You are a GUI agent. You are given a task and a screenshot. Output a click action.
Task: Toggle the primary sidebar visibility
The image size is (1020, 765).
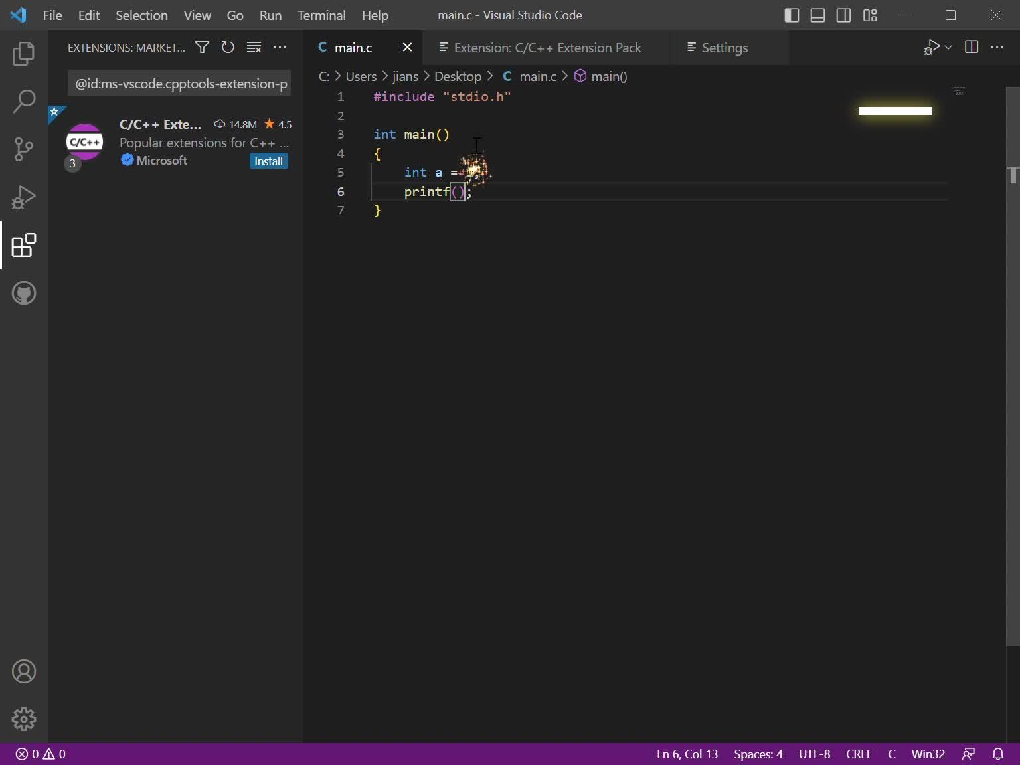pyautogui.click(x=791, y=15)
